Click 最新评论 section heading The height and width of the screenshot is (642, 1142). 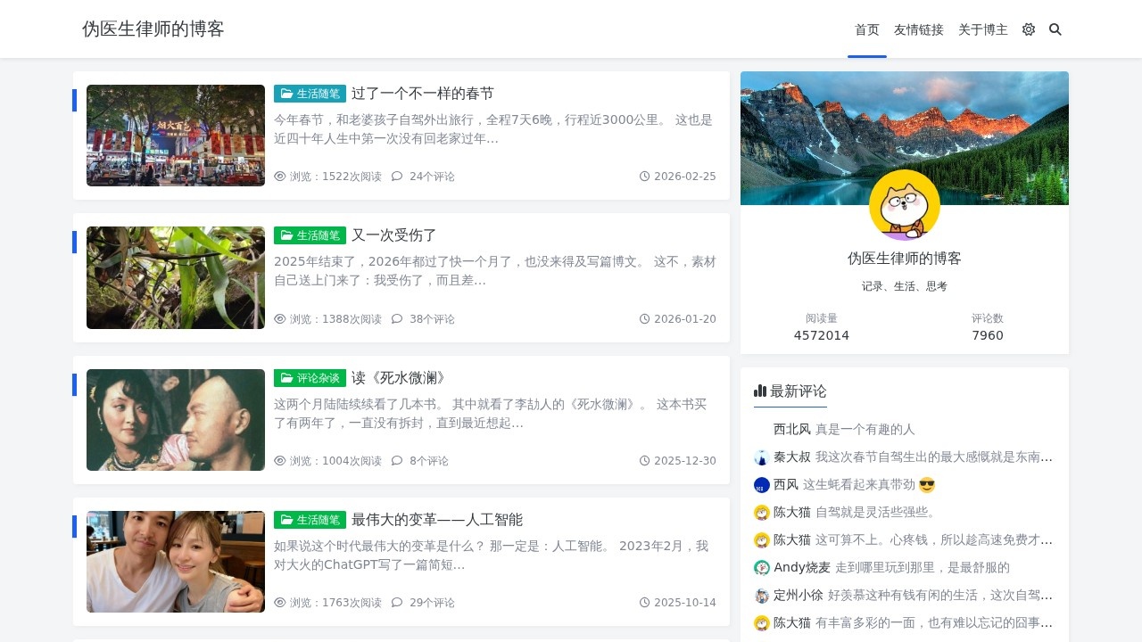click(799, 391)
